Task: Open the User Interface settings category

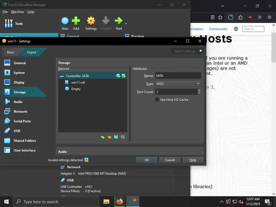Action: (x=25, y=150)
